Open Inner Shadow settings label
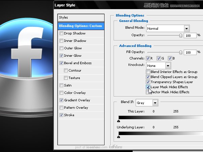The height and width of the screenshot is (152, 203). [75, 41]
